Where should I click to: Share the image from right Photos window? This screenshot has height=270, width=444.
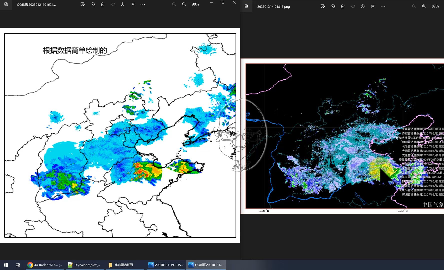[373, 6]
